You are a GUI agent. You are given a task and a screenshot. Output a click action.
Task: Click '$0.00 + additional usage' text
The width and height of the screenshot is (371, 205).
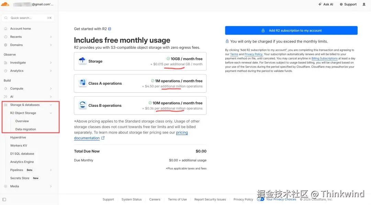pyautogui.click(x=188, y=160)
